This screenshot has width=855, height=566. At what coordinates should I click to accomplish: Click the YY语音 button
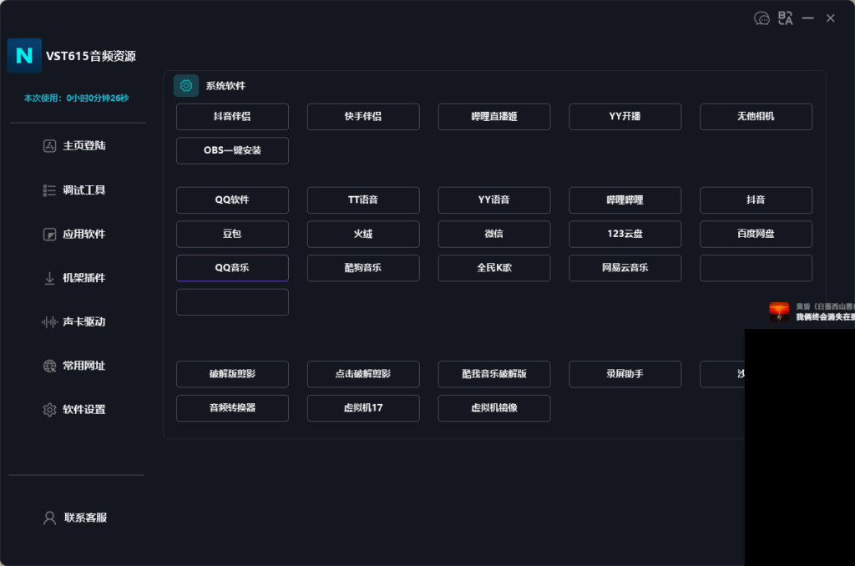pos(494,200)
